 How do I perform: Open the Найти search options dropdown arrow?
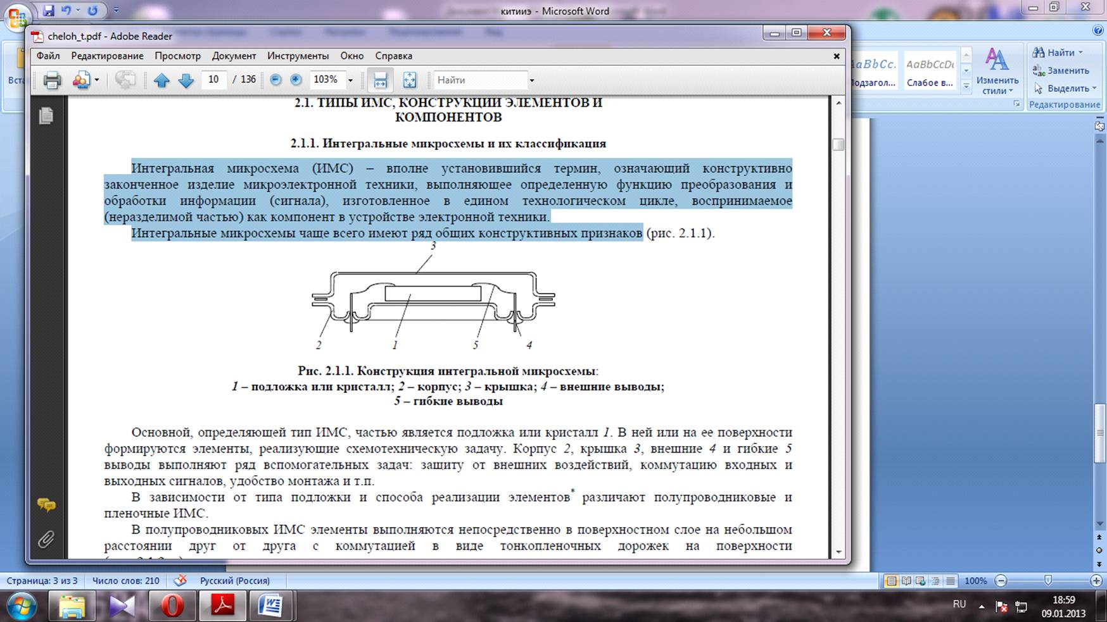pyautogui.click(x=531, y=80)
